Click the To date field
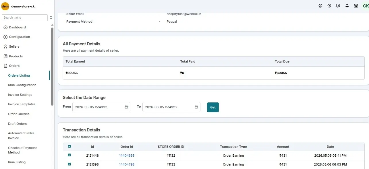 point(171,107)
